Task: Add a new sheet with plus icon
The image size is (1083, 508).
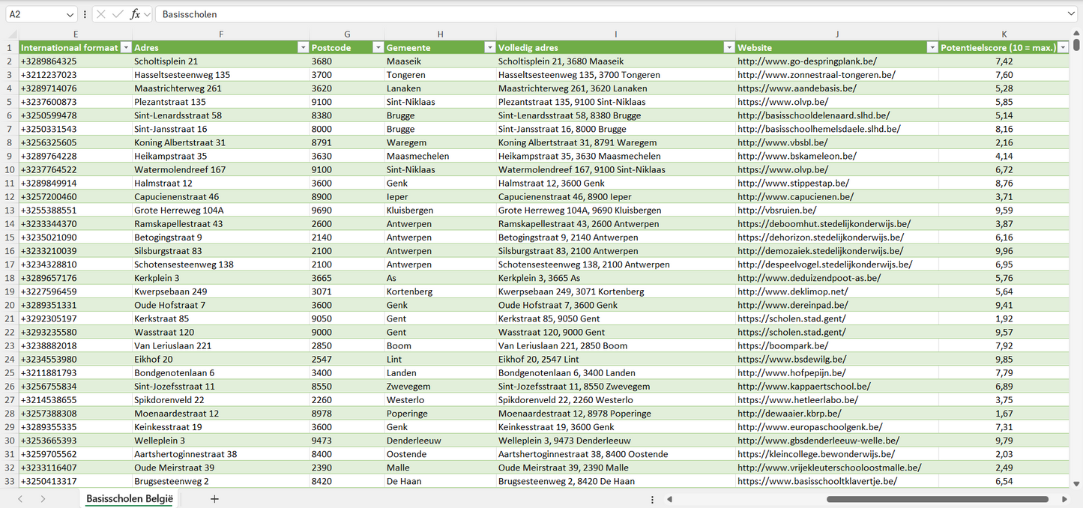Action: pyautogui.click(x=214, y=499)
